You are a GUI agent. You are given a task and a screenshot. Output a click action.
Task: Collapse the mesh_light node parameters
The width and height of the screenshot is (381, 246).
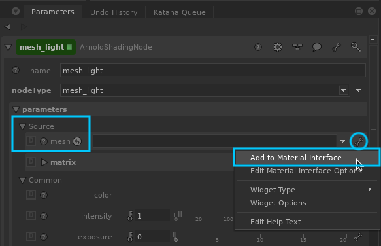[8, 47]
